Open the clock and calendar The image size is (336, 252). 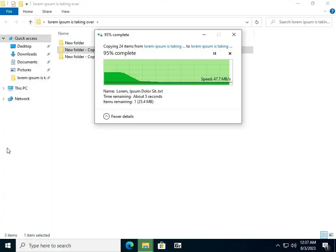pos(308,245)
